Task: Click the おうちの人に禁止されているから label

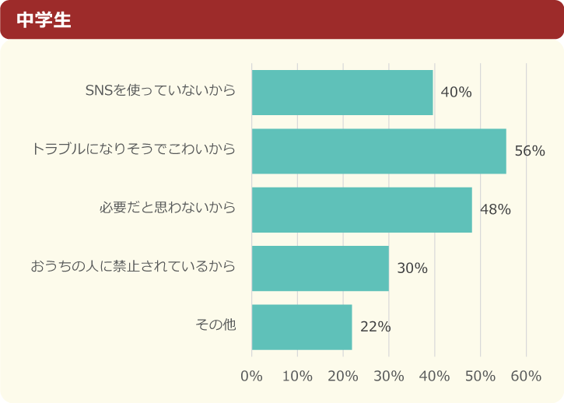Action: pos(133,266)
